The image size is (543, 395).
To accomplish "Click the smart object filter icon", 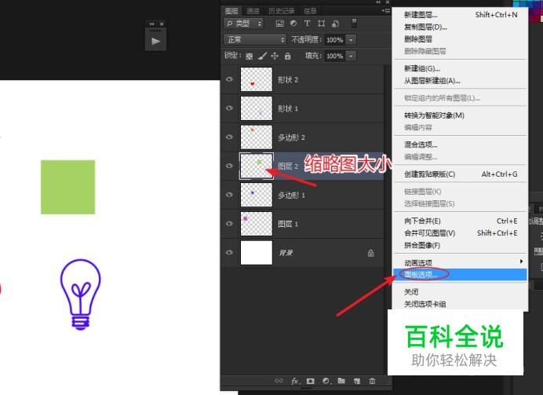I will coord(335,24).
